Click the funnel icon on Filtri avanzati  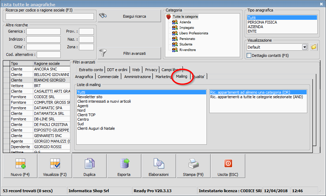point(103,53)
